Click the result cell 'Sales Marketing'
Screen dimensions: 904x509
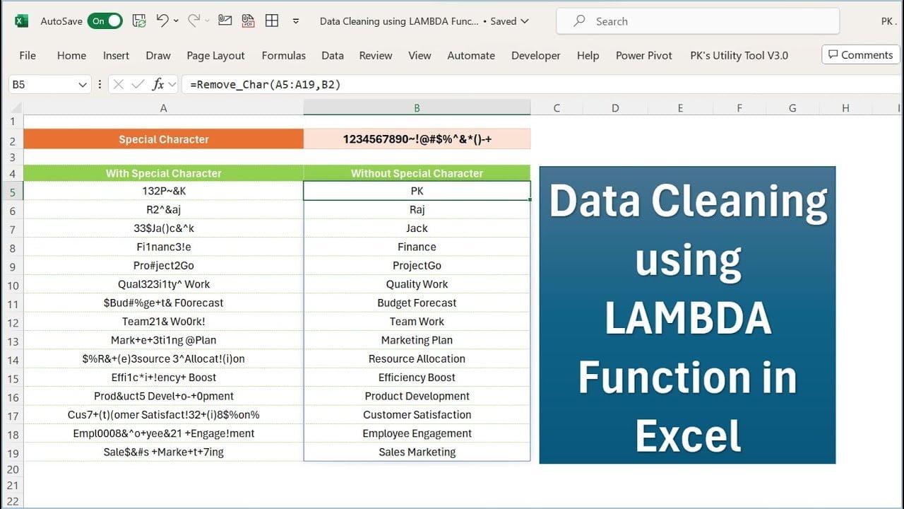click(x=417, y=452)
